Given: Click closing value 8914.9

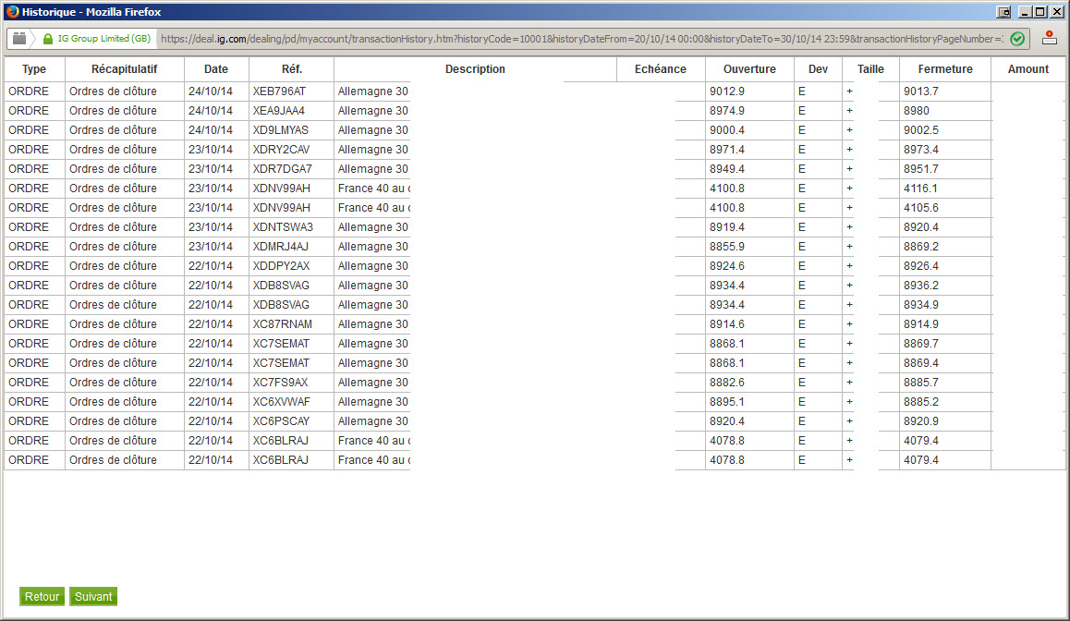Looking at the screenshot, I should tap(921, 324).
